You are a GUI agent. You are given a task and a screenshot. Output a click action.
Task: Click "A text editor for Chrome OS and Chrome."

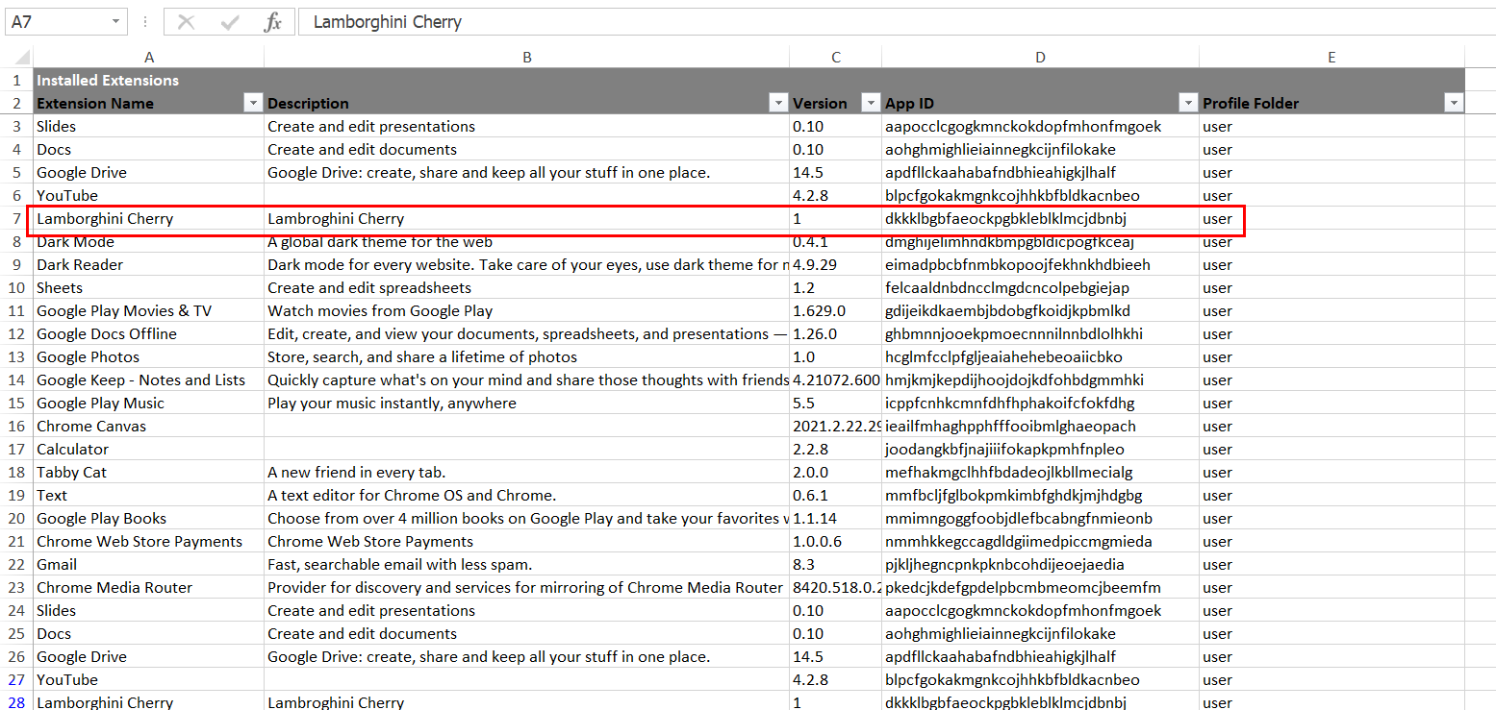pos(527,495)
